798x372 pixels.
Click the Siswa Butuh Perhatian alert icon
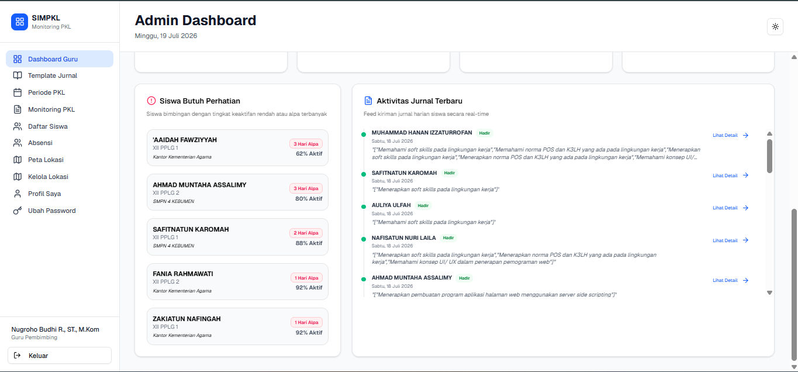[151, 101]
